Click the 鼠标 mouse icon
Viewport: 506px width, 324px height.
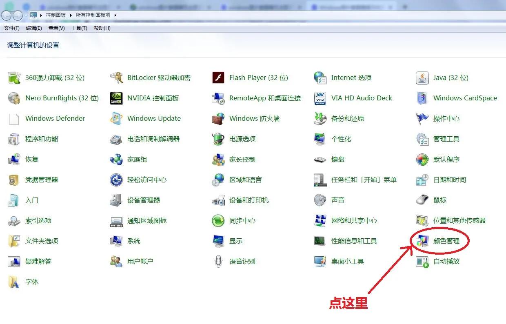[x=422, y=200]
